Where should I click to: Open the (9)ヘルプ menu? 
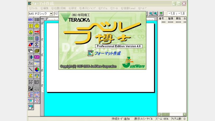[x=142, y=8]
